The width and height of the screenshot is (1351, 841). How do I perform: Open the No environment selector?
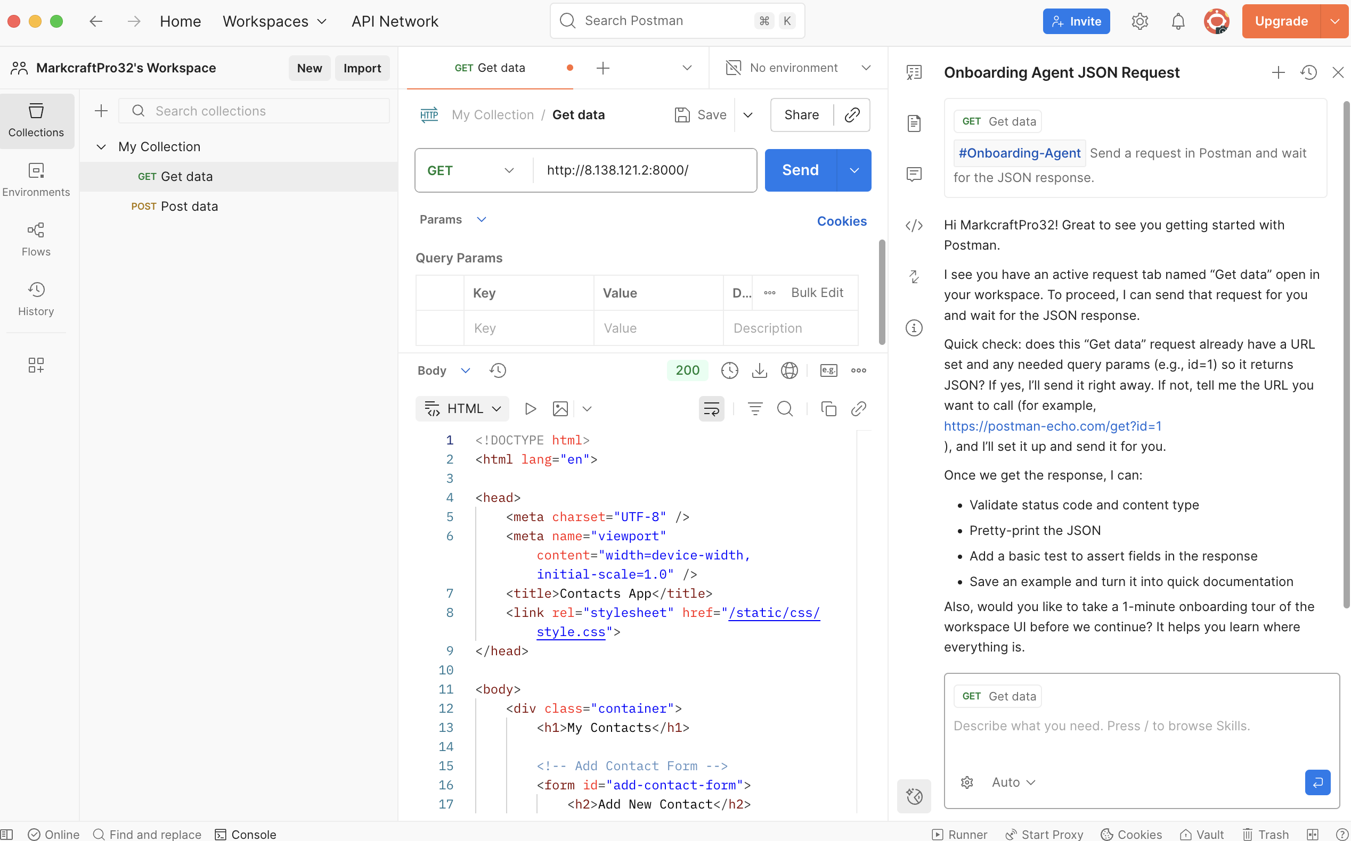[798, 68]
